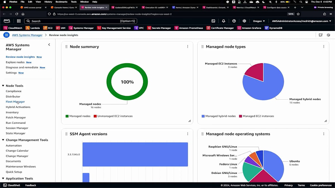This screenshot has width=335, height=188.
Task: Click the browser home button
Action: [23, 14]
